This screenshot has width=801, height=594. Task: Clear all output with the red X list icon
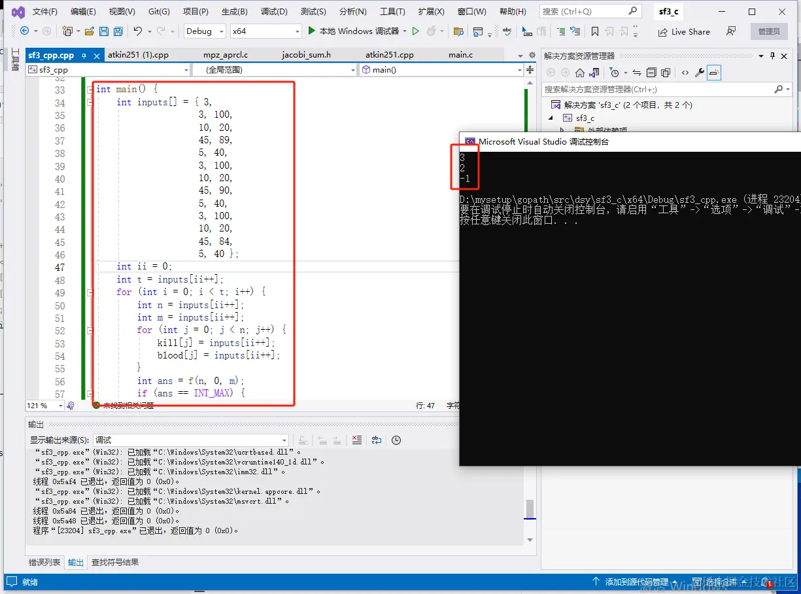point(356,440)
